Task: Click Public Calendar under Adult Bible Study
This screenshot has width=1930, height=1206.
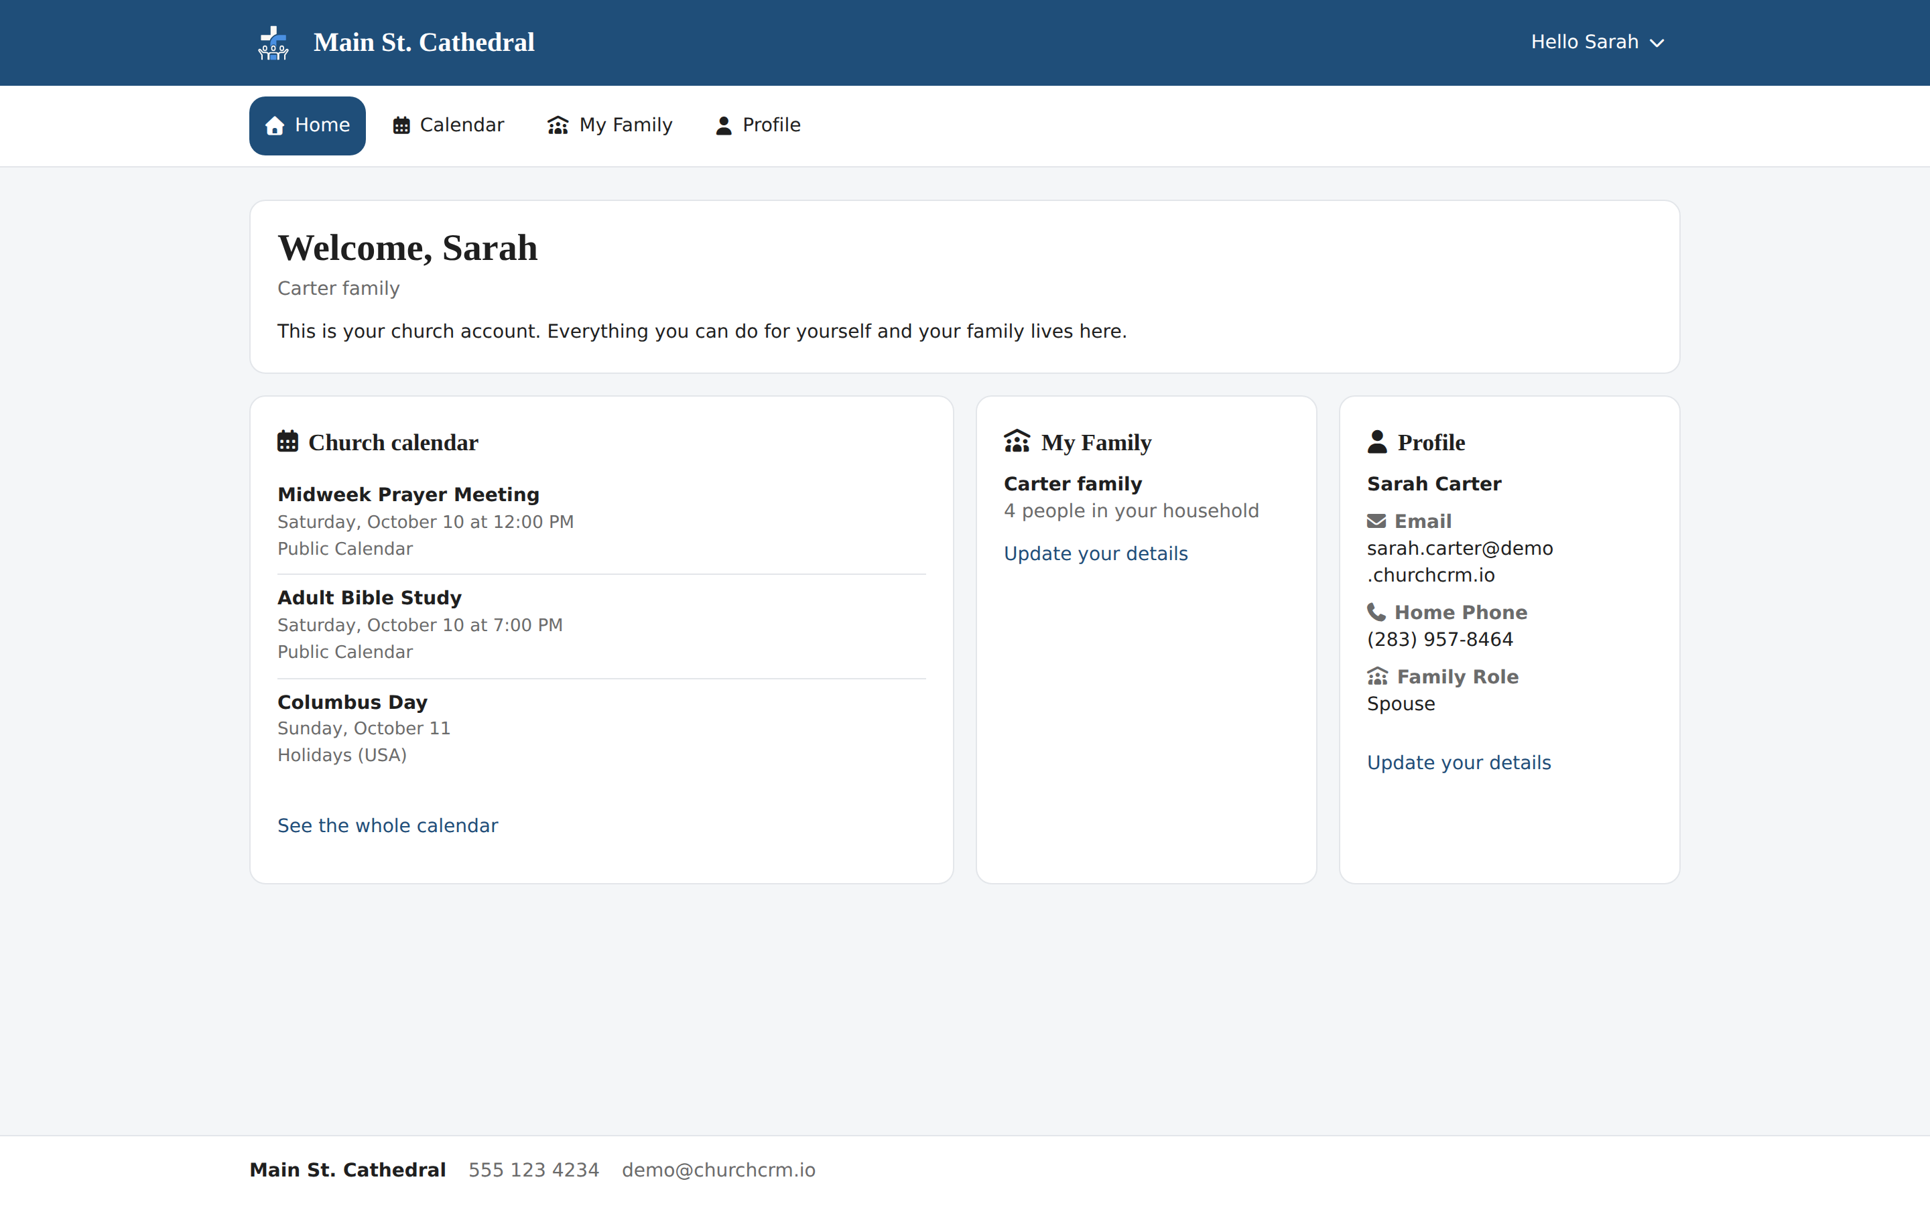Action: tap(344, 652)
